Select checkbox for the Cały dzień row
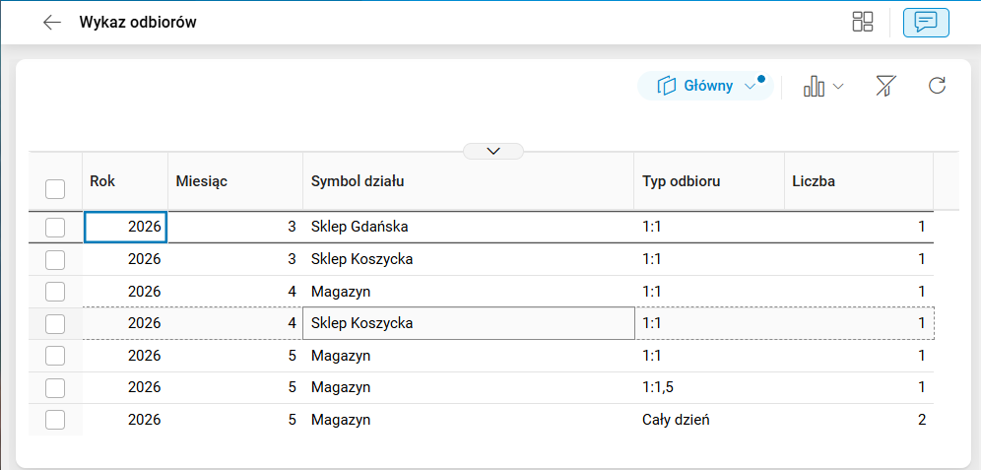Screen dimensions: 981x470 pos(55,420)
